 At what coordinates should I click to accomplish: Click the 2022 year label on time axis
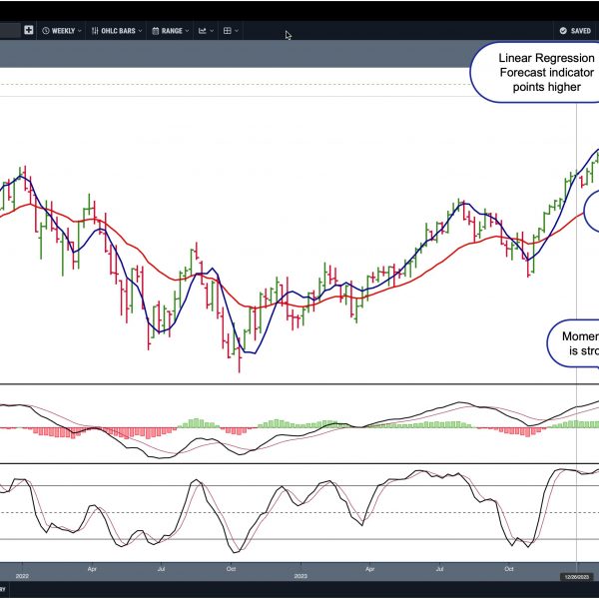pos(22,576)
